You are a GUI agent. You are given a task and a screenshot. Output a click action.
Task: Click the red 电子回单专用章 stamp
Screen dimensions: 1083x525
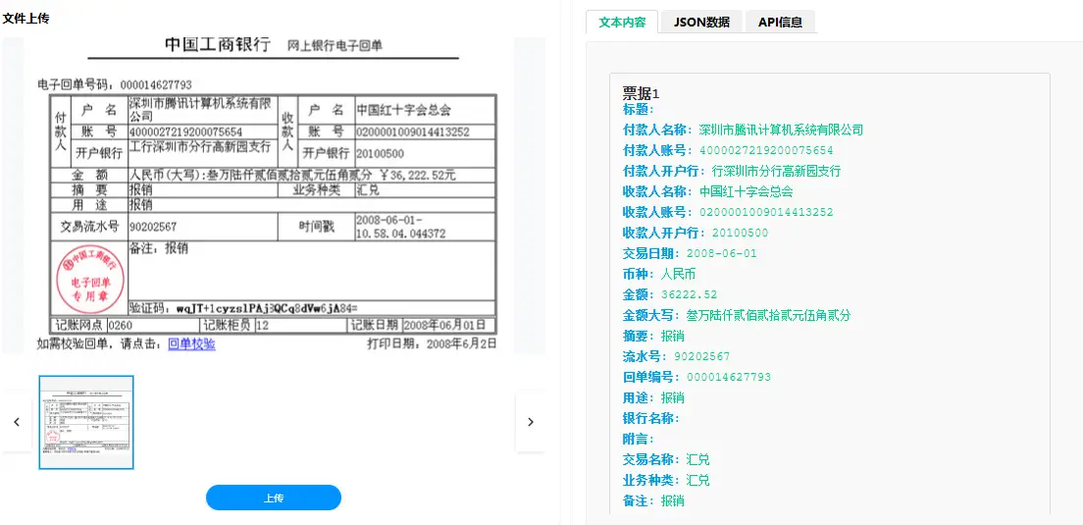click(90, 278)
